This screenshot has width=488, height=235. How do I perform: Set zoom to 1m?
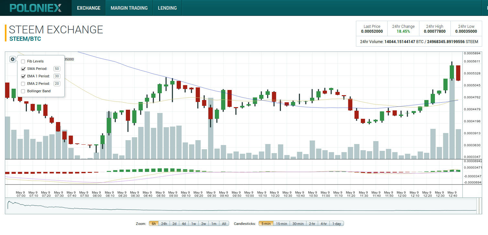(x=214, y=224)
